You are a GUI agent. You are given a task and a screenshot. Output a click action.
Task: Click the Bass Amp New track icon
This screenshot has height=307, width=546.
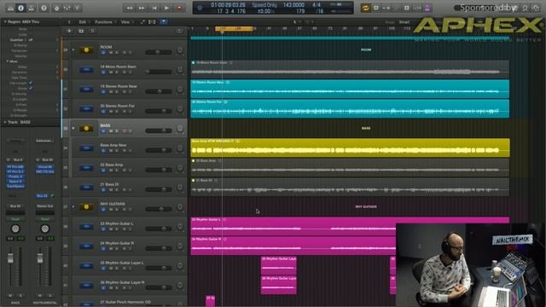click(x=86, y=148)
